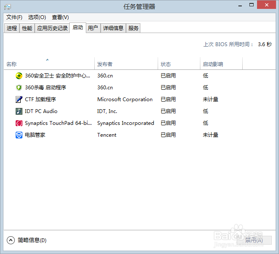Click the 简略信息(D) link text

pyautogui.click(x=32, y=240)
